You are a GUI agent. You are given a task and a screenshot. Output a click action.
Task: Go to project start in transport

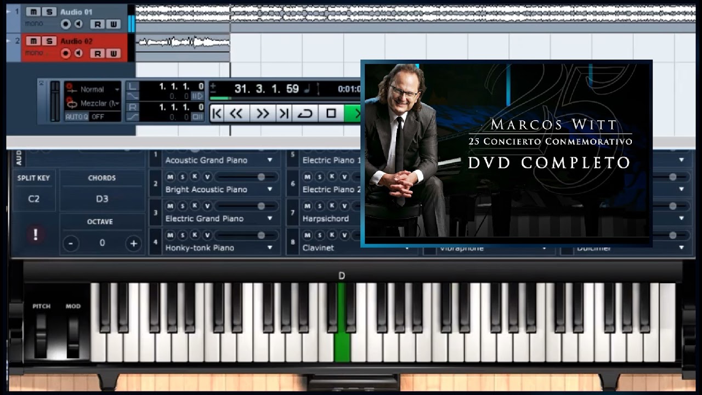pos(217,114)
